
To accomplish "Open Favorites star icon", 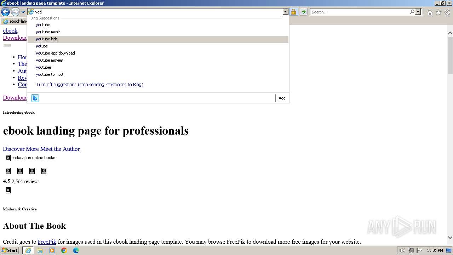I will tap(438, 12).
